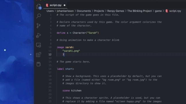
Task: Click line number 10 in the gutter
Action: point(50,47)
